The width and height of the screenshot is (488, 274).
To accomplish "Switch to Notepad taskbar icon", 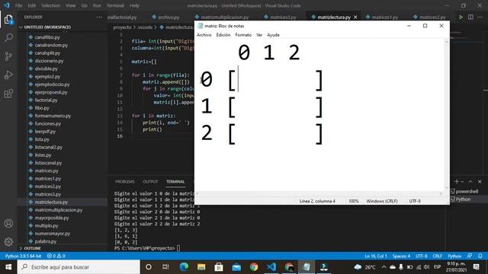I will (x=307, y=267).
